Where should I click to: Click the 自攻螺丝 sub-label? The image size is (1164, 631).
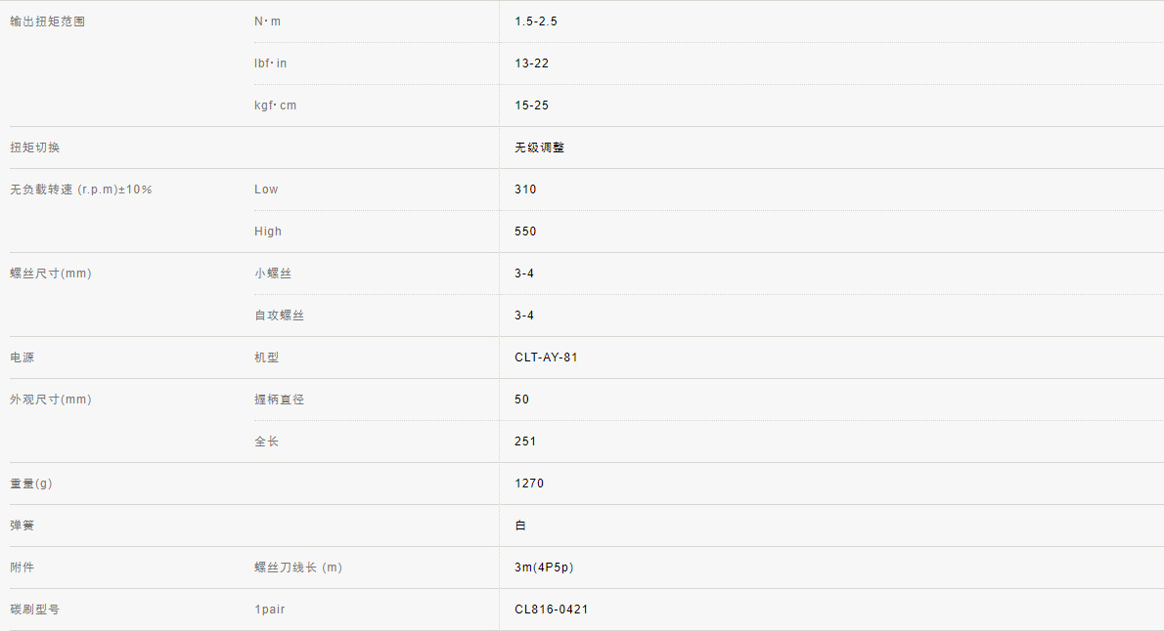coord(279,315)
